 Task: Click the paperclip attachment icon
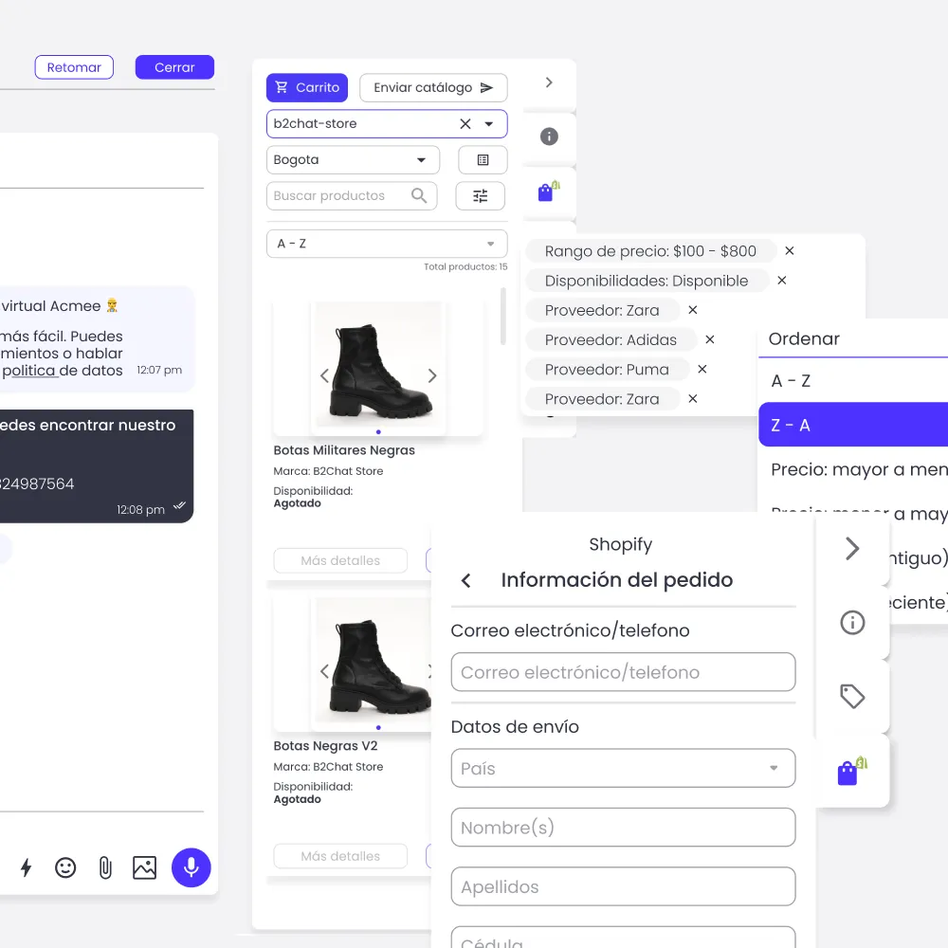pos(104,867)
